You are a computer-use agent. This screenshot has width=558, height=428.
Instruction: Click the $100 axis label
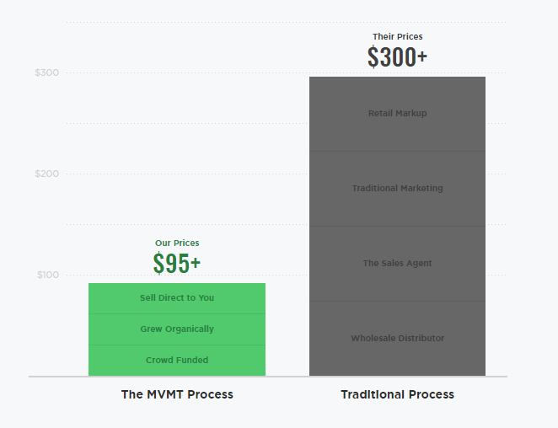coord(48,275)
